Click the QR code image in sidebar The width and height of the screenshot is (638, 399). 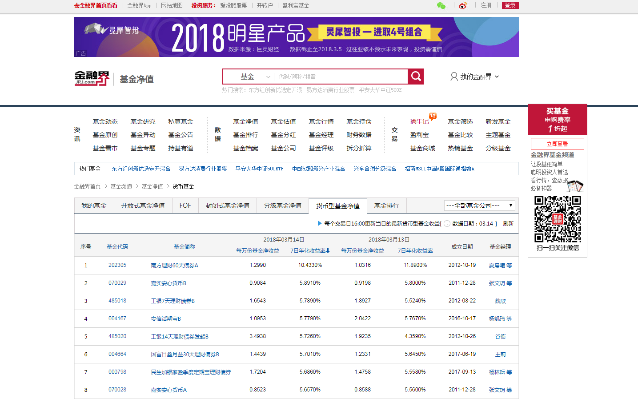[558, 219]
